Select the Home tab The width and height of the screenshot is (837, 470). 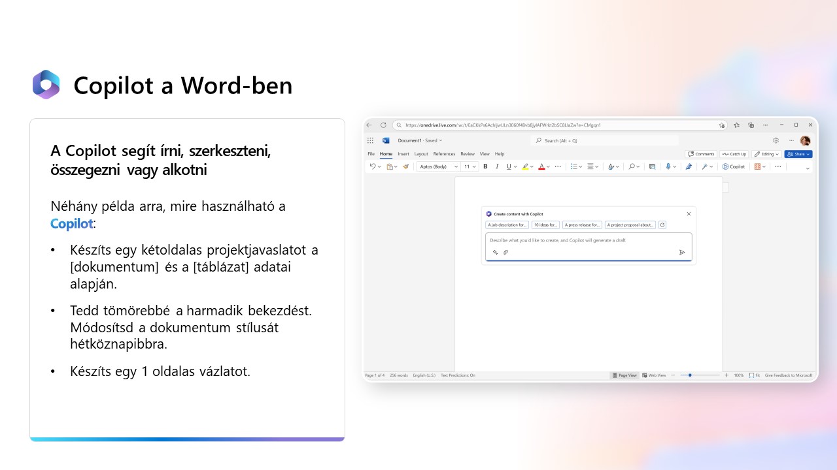(x=386, y=154)
